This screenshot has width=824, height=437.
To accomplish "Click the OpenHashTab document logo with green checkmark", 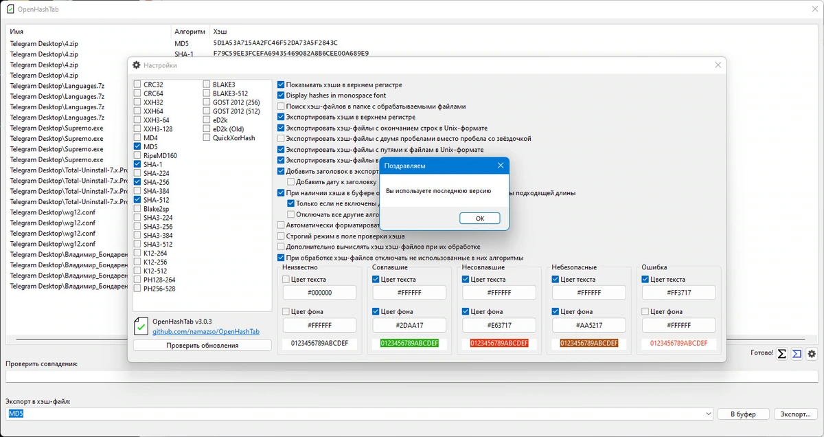I will click(x=141, y=326).
